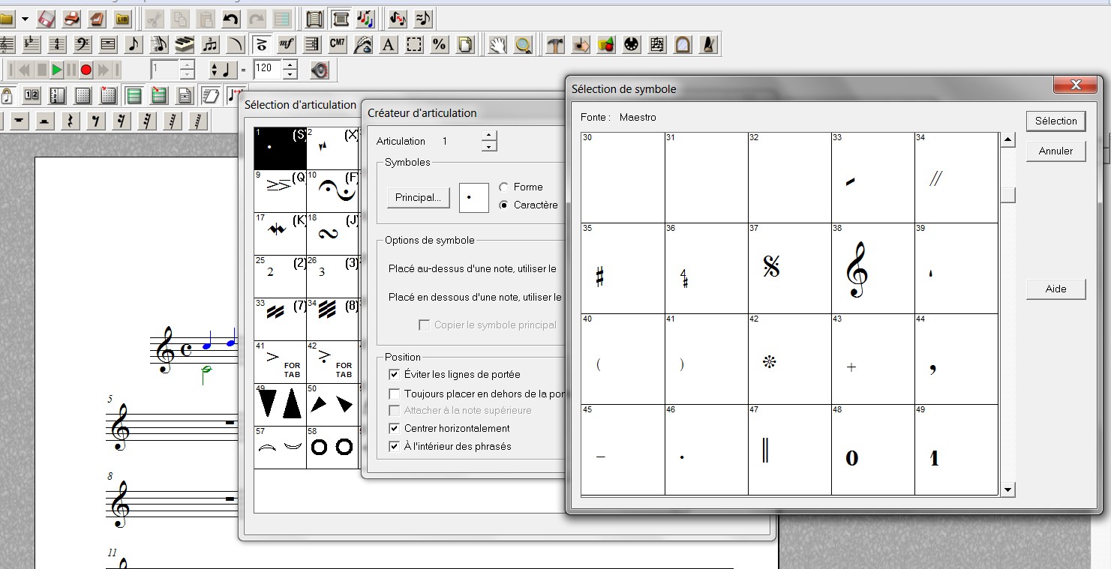Select the mf Expression tool

(286, 45)
